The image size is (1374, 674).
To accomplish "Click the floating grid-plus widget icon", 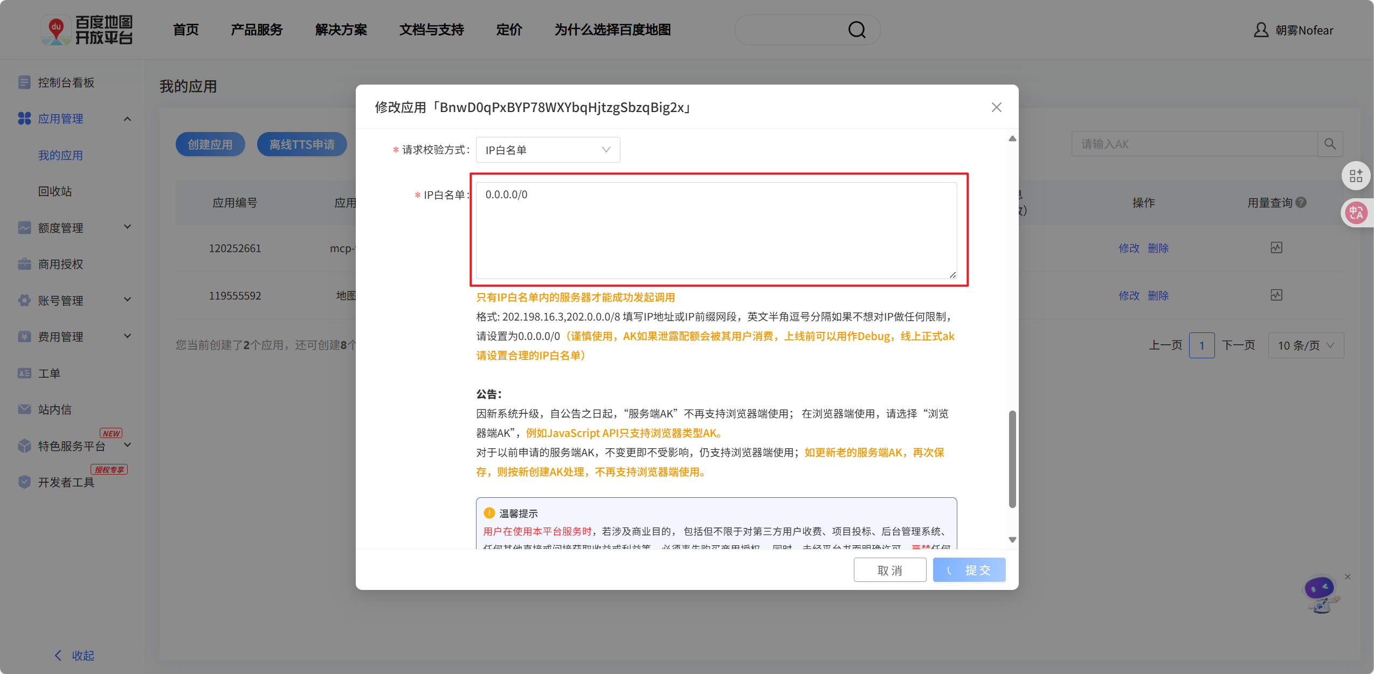I will click(1356, 176).
